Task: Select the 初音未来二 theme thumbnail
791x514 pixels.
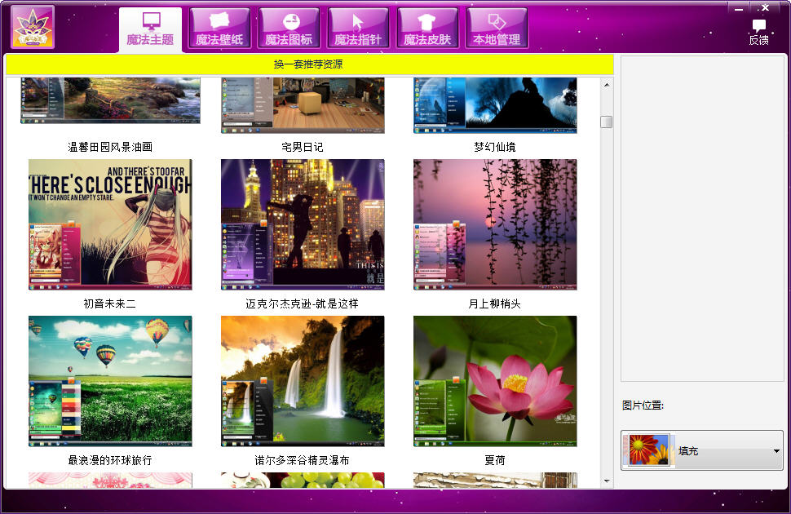Action: (x=110, y=224)
